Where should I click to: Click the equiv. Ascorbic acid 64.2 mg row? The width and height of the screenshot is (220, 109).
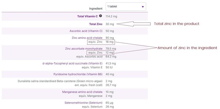96,57
